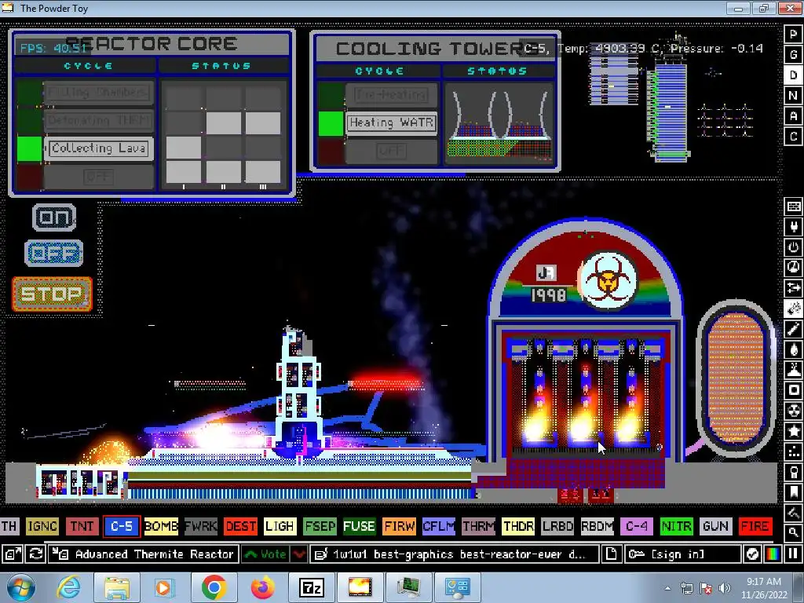Select the NITR element
Image resolution: width=804 pixels, height=603 pixels.
pyautogui.click(x=677, y=527)
